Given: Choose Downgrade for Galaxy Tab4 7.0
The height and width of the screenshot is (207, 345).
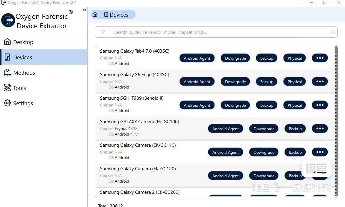Looking at the screenshot, I should (235, 58).
